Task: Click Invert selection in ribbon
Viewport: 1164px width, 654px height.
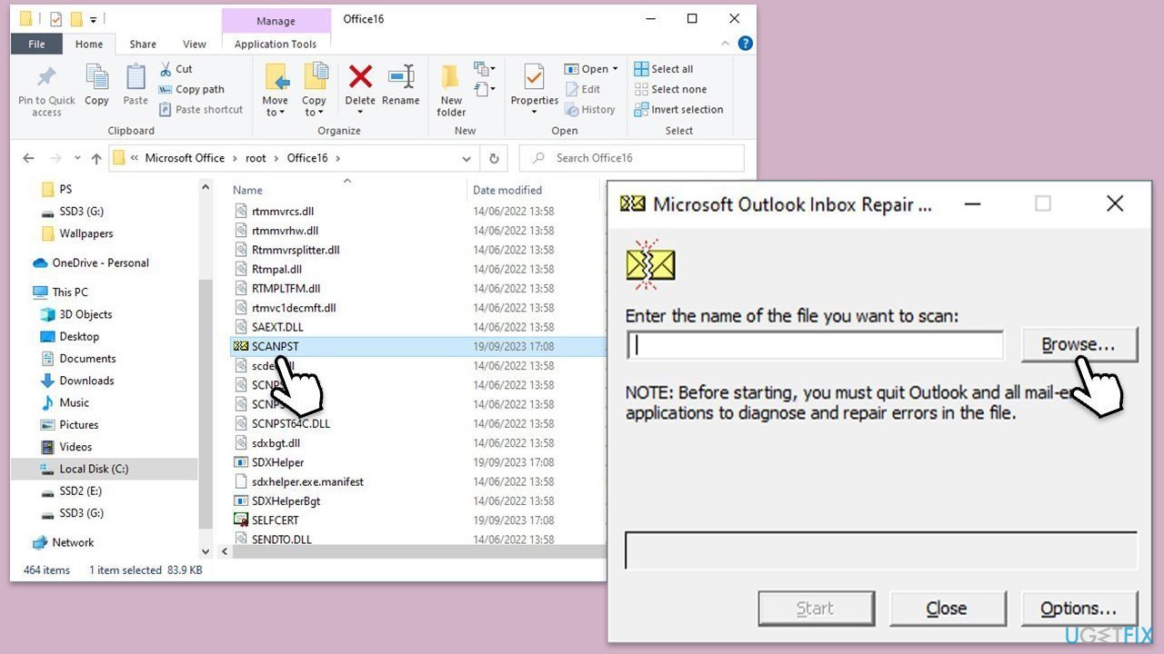Action: [678, 109]
